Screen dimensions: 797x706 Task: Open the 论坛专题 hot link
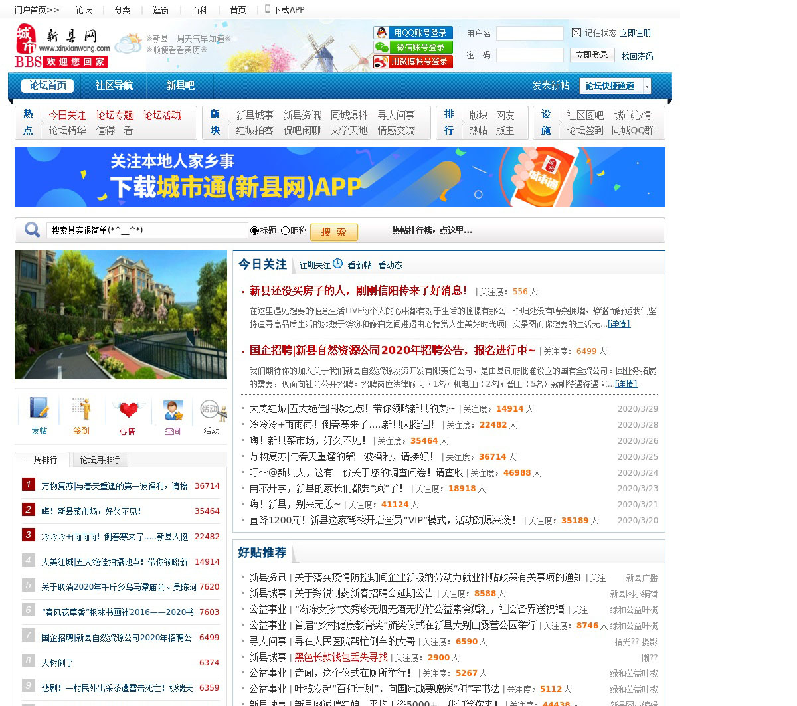[x=115, y=115]
